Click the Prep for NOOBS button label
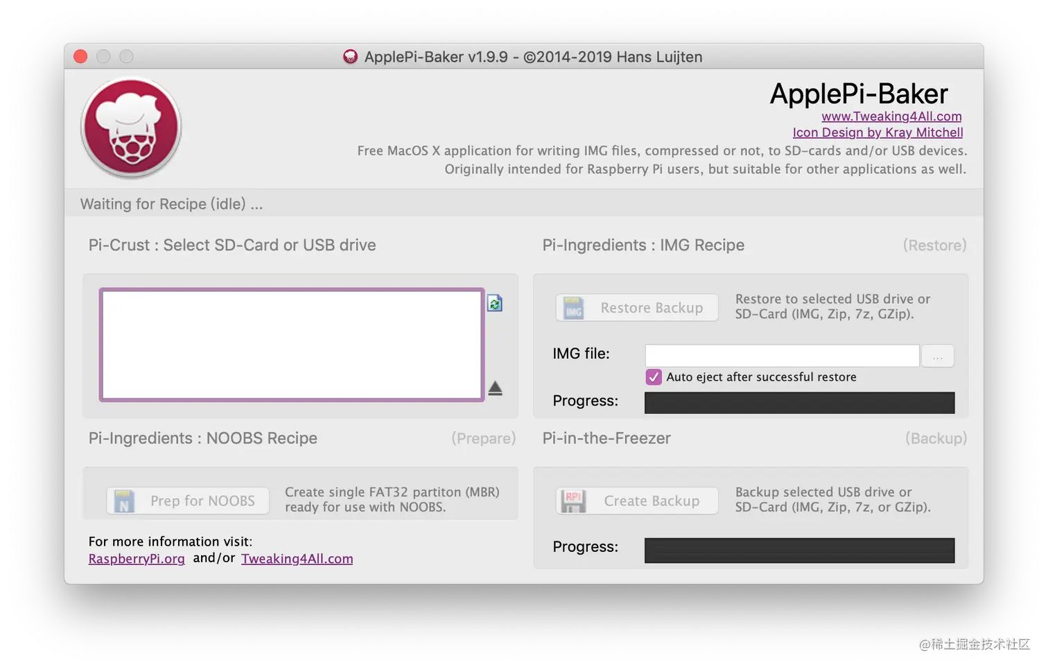Screen dimensions: 1048x669 [x=202, y=501]
